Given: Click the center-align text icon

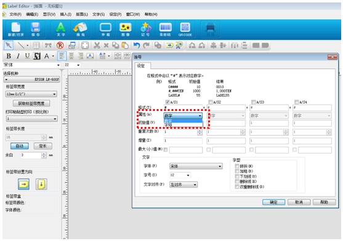Looking at the screenshot, I should 71,56.
